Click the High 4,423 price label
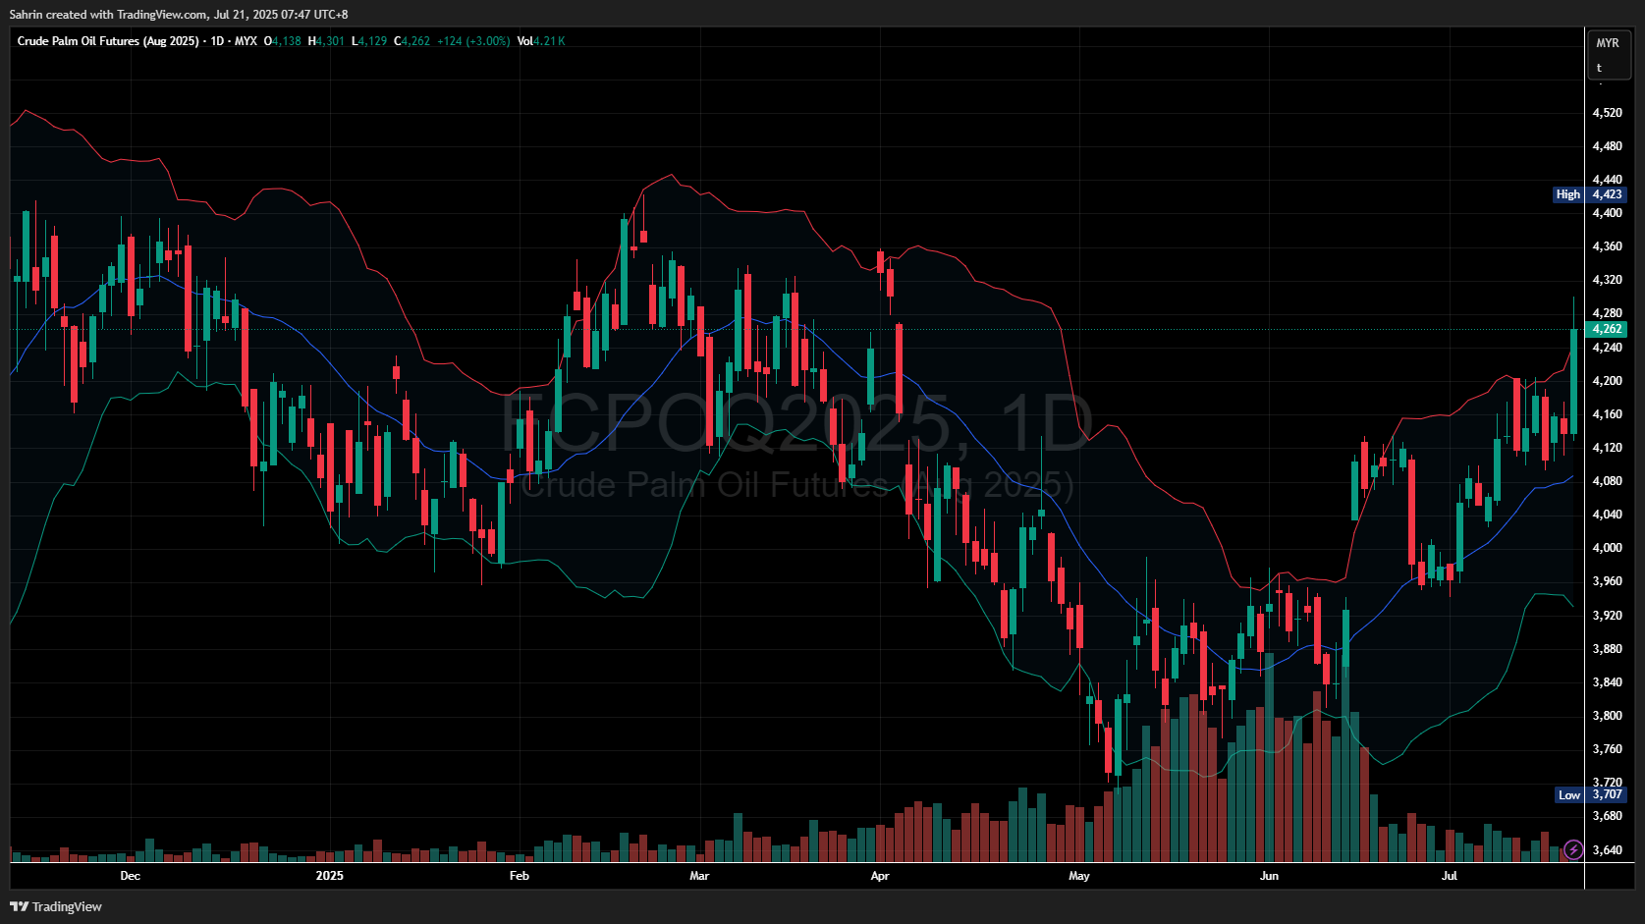This screenshot has width=1645, height=924. point(1589,194)
